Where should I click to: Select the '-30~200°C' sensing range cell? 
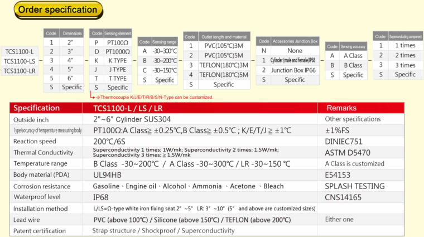point(165,61)
